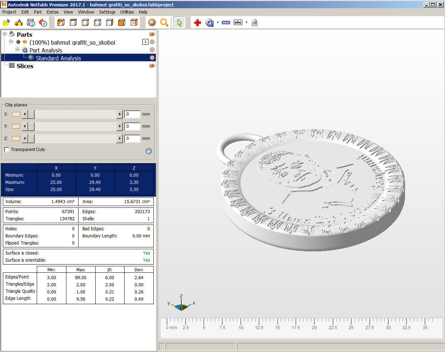Click the Volume value 1.4943 cm³
Screen dimensions: 445x352
tap(63, 201)
